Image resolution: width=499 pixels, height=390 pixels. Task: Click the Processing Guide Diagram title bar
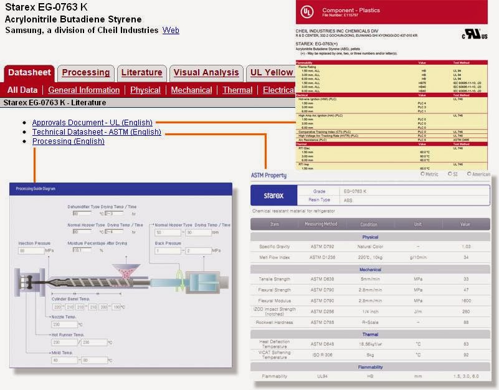coord(121,189)
